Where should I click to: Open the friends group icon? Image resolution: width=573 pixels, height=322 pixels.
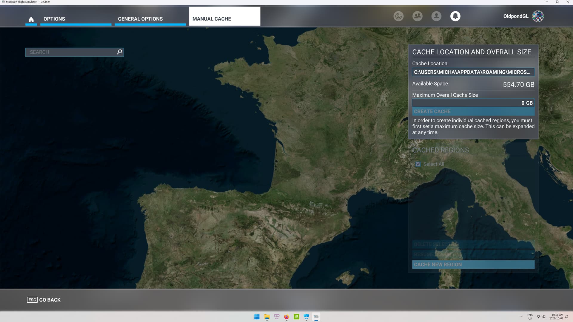(417, 16)
